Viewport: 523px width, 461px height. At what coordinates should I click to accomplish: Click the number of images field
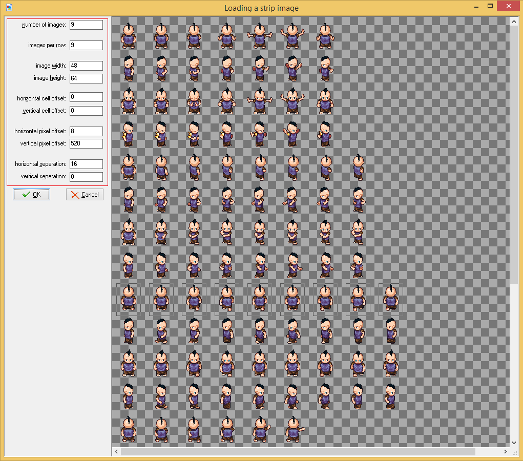point(86,25)
